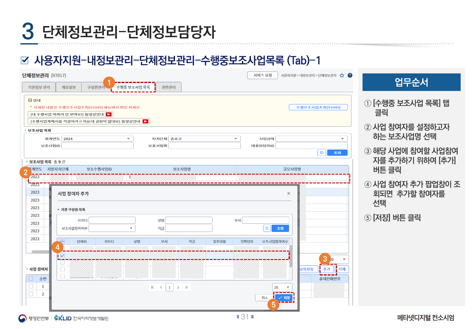
Task: Click the 성명 input field in popup
Action: click(189, 221)
